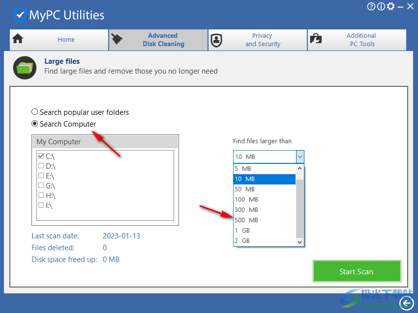Image resolution: width=418 pixels, height=313 pixels.
Task: Check the I:\ drive checkbox
Action: [41, 205]
